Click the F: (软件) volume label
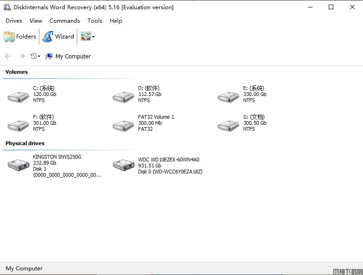The height and width of the screenshot is (275, 363). 44,117
